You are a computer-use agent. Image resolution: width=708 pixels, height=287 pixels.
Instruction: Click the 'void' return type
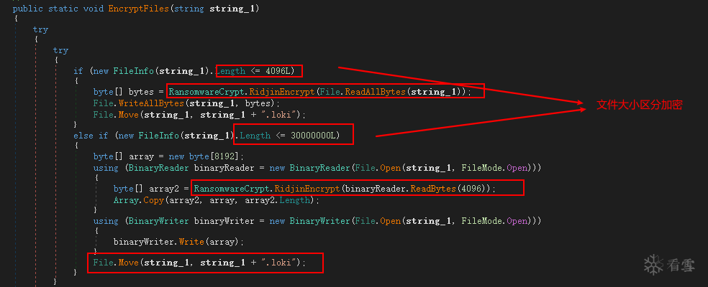[94, 9]
